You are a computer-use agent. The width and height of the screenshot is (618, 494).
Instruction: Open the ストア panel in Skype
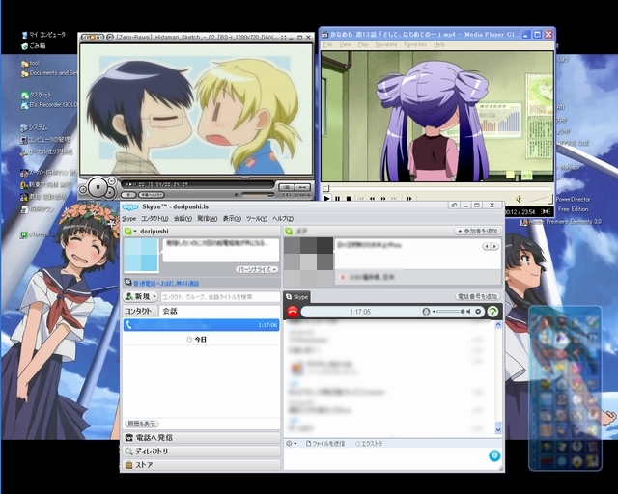tap(202, 465)
